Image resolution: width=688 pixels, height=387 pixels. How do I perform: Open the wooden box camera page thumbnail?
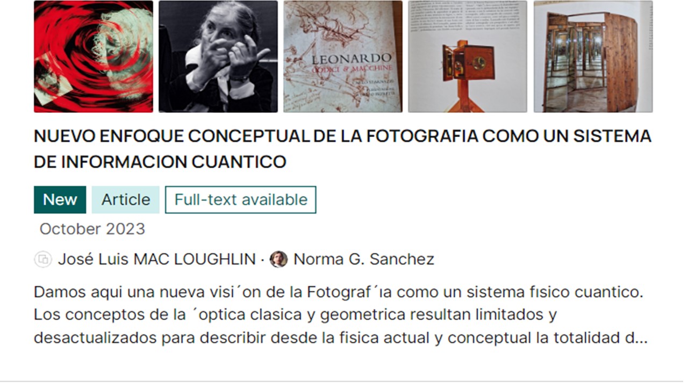468,56
